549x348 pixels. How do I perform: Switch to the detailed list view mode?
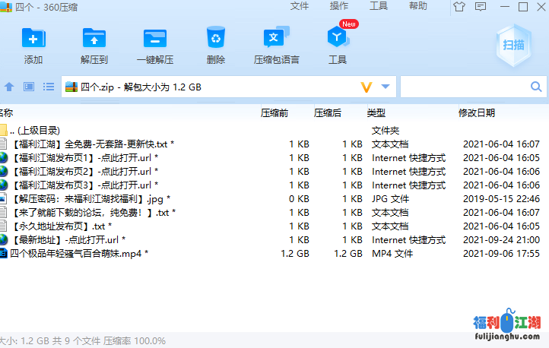point(48,87)
